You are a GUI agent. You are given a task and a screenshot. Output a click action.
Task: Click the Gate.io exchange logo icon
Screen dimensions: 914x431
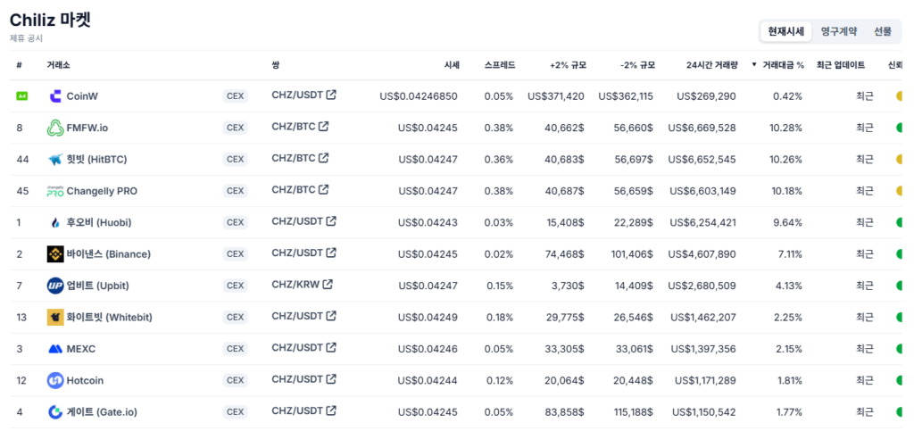click(x=55, y=412)
